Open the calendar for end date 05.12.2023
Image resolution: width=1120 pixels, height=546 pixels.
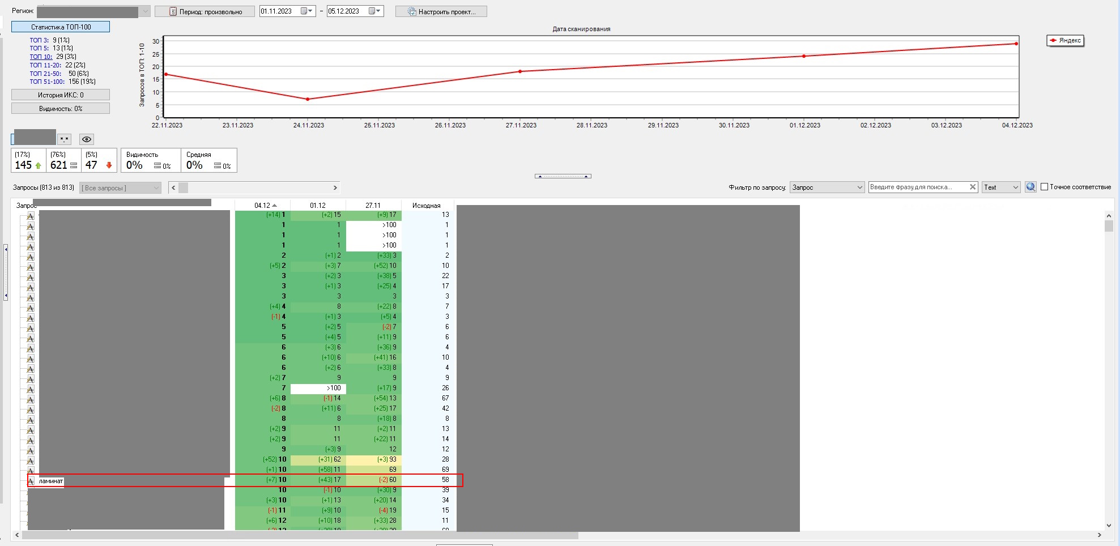coord(374,11)
